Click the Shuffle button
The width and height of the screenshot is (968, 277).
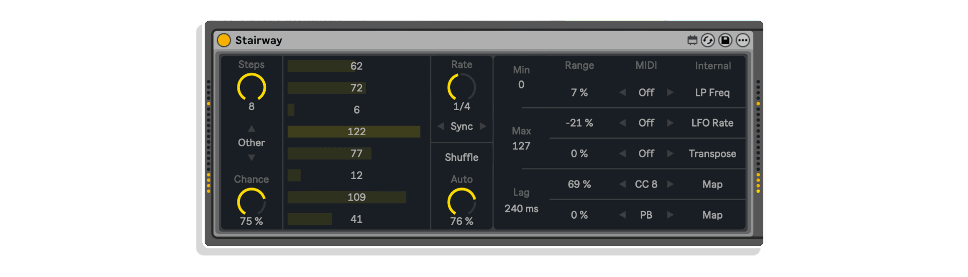click(462, 157)
